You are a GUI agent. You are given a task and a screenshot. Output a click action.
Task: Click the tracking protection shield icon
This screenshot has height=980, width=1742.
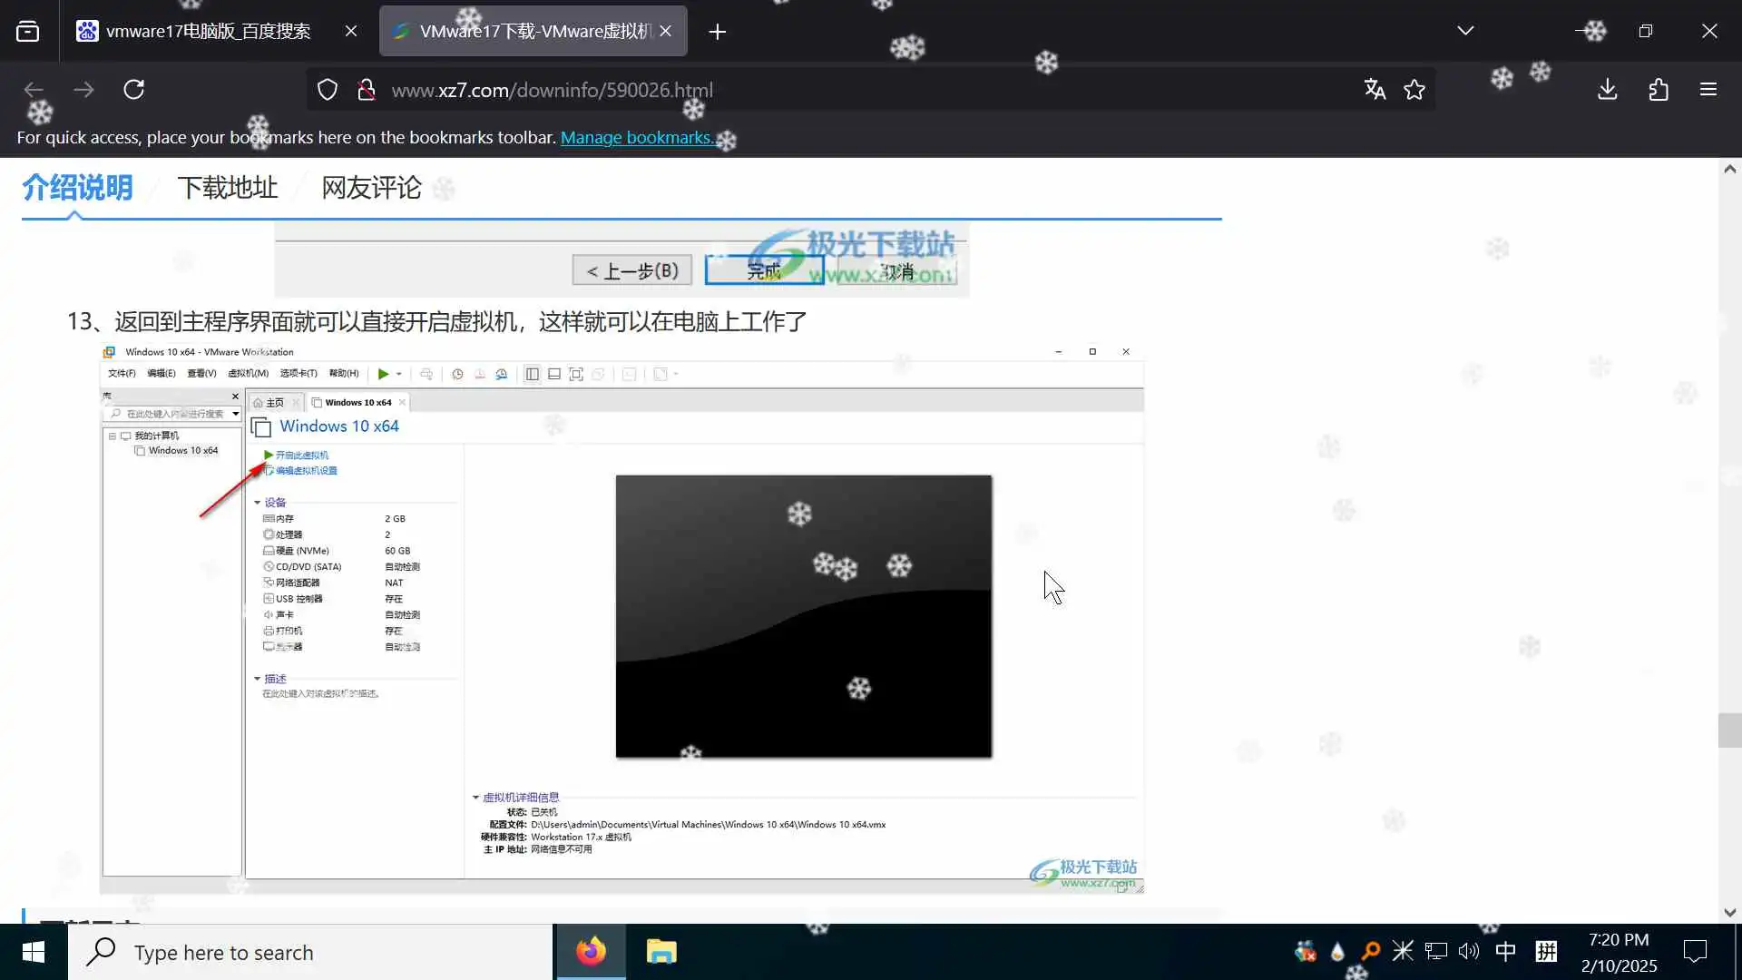click(x=328, y=90)
